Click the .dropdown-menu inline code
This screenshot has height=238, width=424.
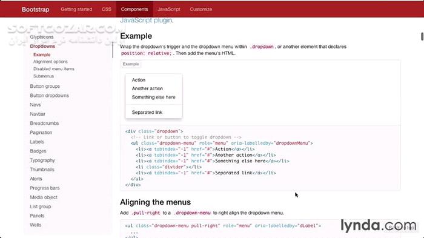pos(192,213)
